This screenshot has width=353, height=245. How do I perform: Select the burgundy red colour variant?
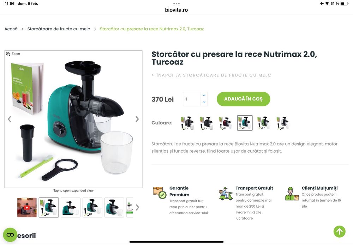[x=226, y=123]
